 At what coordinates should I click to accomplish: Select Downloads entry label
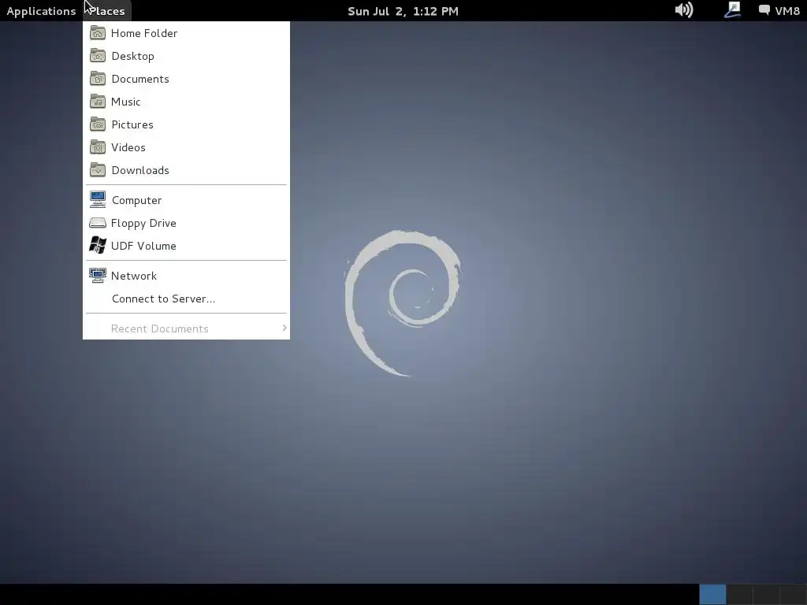coord(140,170)
